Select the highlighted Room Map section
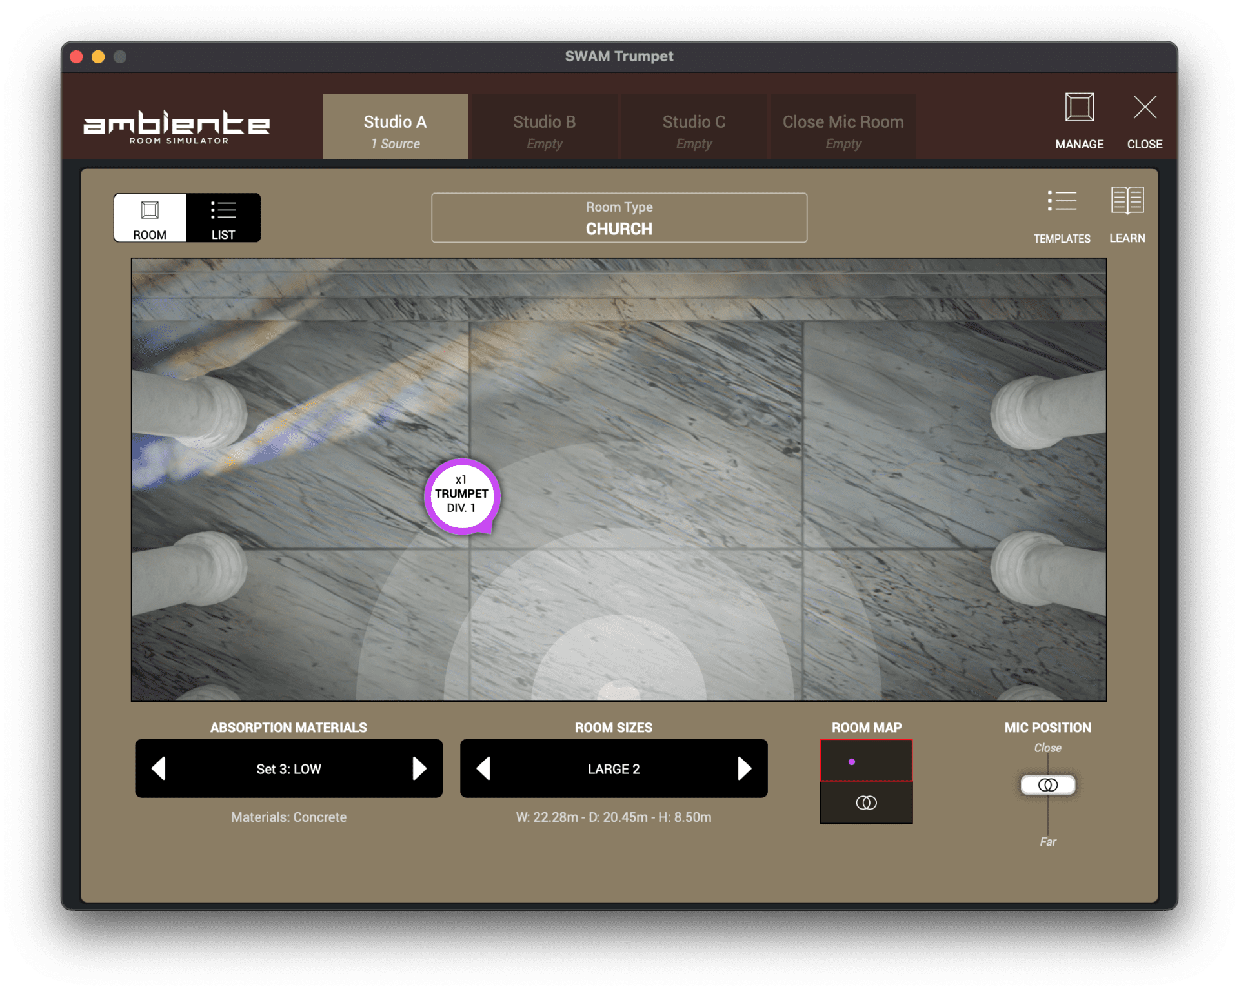This screenshot has height=991, width=1239. coord(866,760)
